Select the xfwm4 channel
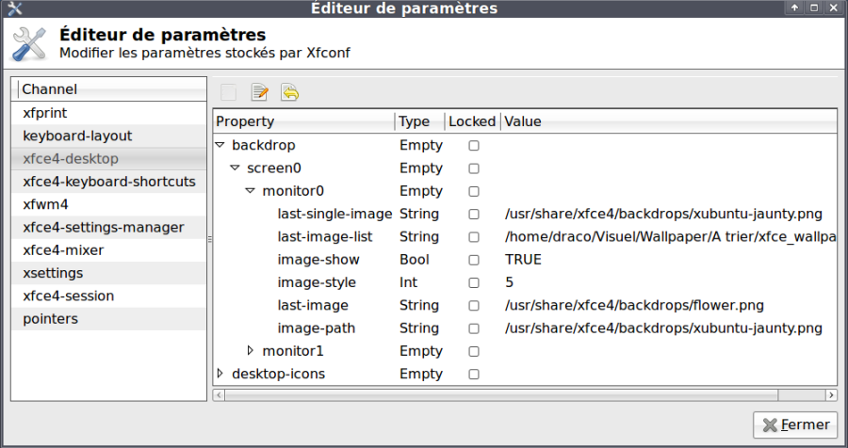The width and height of the screenshot is (848, 448). point(108,204)
